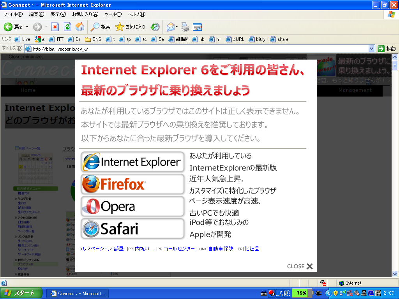
Task: Click the 移動 (Go) button
Action: click(x=387, y=49)
